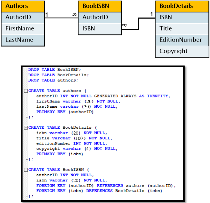Viewport: 210px width, 203px height.
Task: Click the AuthorID field in Authors table
Action: [x=23, y=17]
